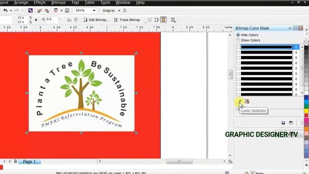
Task: Click the add page icon beside Page 1
Action: (x=15, y=161)
